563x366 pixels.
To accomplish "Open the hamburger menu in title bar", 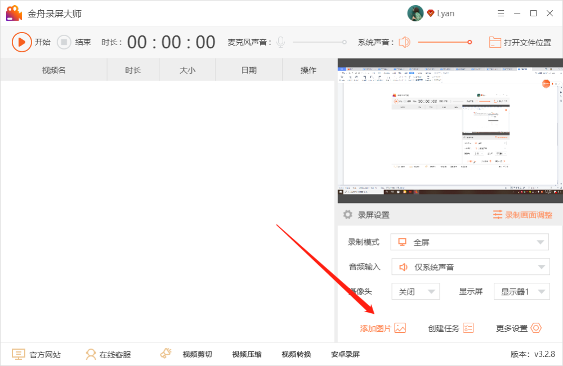I will pos(501,13).
